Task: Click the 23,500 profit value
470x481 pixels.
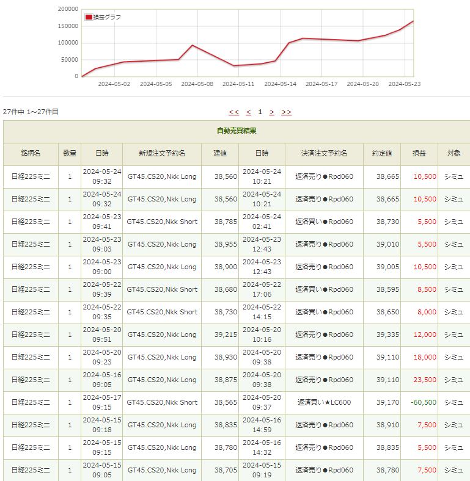Action: [425, 380]
